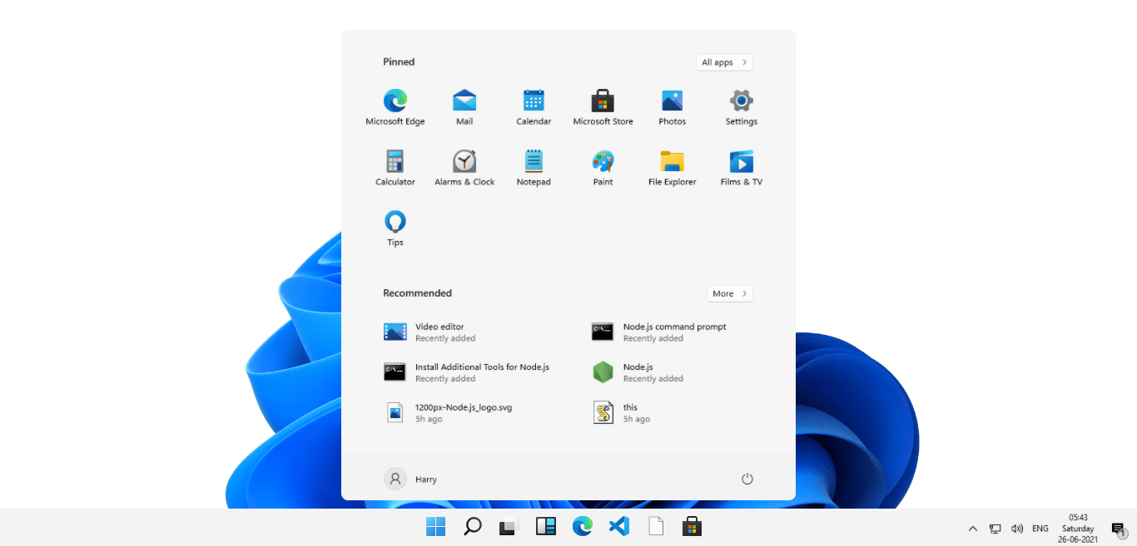The height and width of the screenshot is (546, 1137).
Task: Click the volume icon in the taskbar
Action: [1016, 529]
